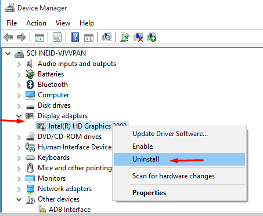Collapse the SCHNEID-VJVVPAN root node
Screen dimensions: 263x216
tap(8, 53)
